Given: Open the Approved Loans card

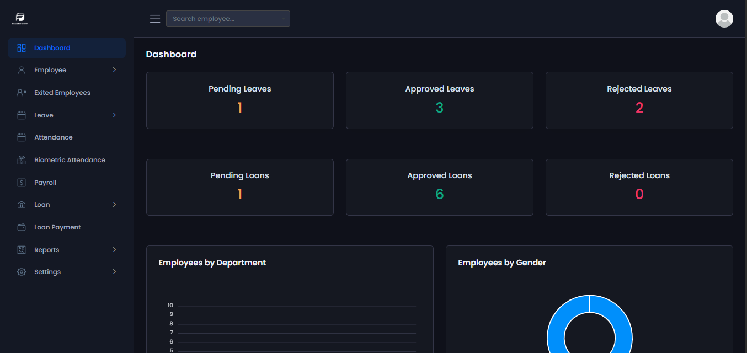Looking at the screenshot, I should pyautogui.click(x=440, y=187).
